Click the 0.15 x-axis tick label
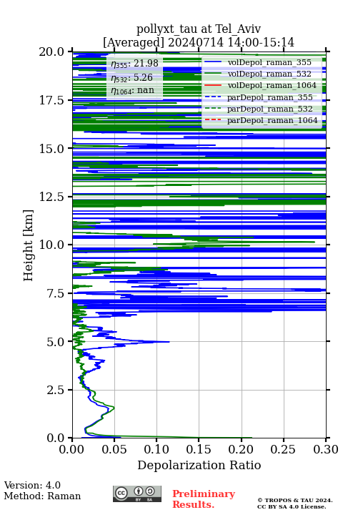Screen dimensions: 343x515 click(199, 449)
